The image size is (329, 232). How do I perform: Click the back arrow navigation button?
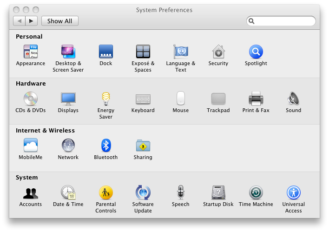point(19,21)
